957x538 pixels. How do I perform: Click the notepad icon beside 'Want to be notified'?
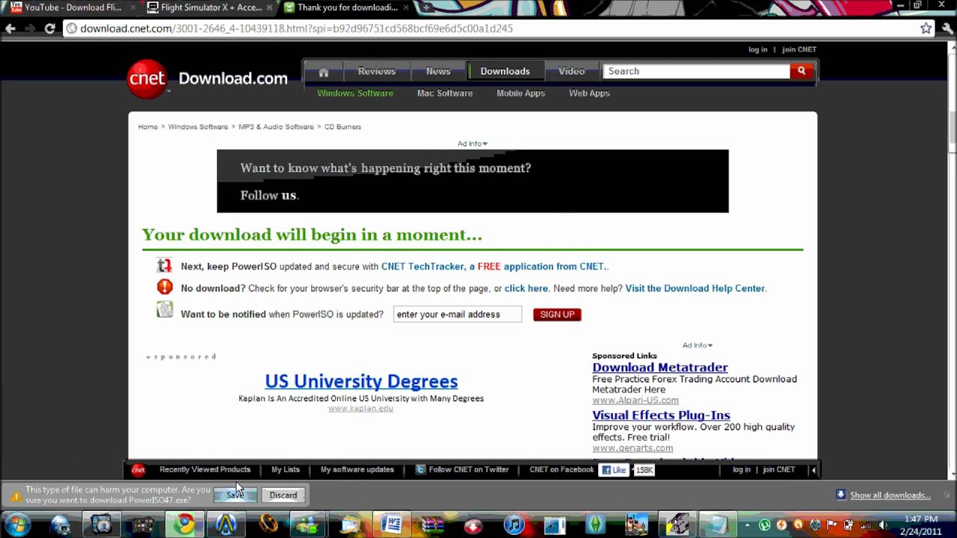point(164,309)
